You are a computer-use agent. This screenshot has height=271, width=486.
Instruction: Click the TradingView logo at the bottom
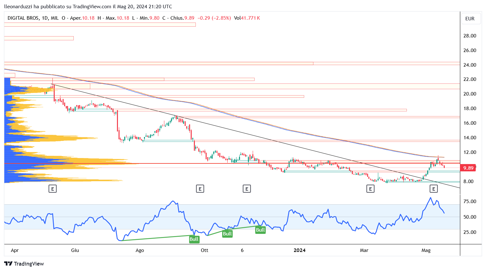24,264
